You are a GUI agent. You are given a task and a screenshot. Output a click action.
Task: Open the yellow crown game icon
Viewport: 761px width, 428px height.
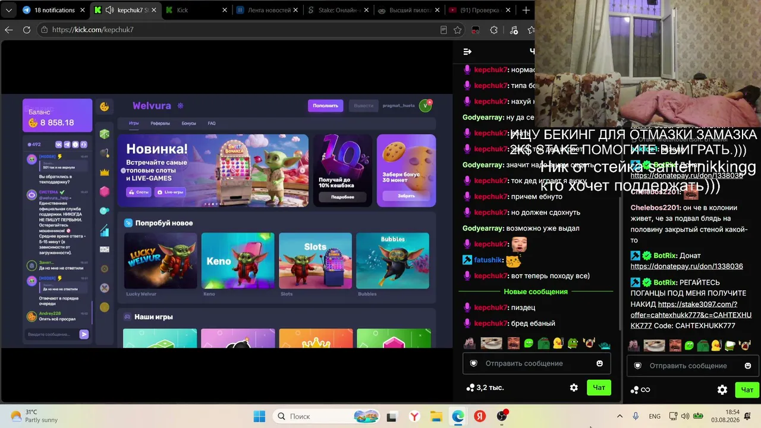click(x=105, y=172)
